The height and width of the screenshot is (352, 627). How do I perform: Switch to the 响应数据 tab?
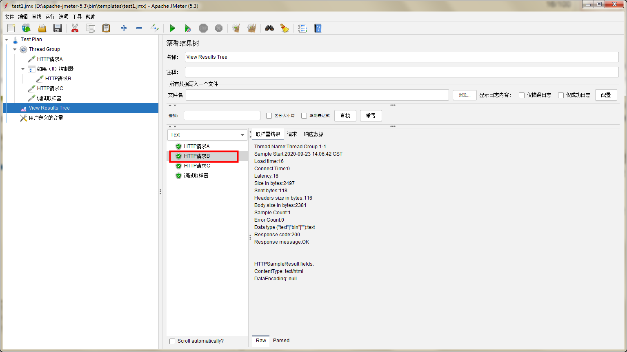click(313, 134)
